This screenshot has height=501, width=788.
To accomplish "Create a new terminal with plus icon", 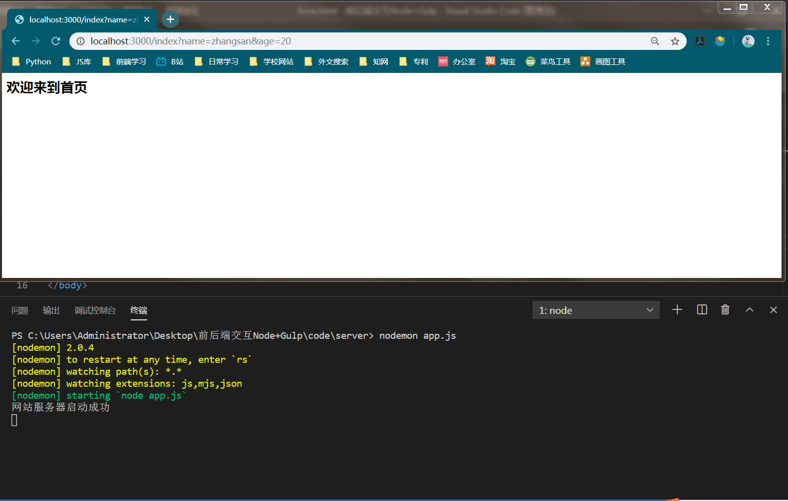I will (x=677, y=310).
